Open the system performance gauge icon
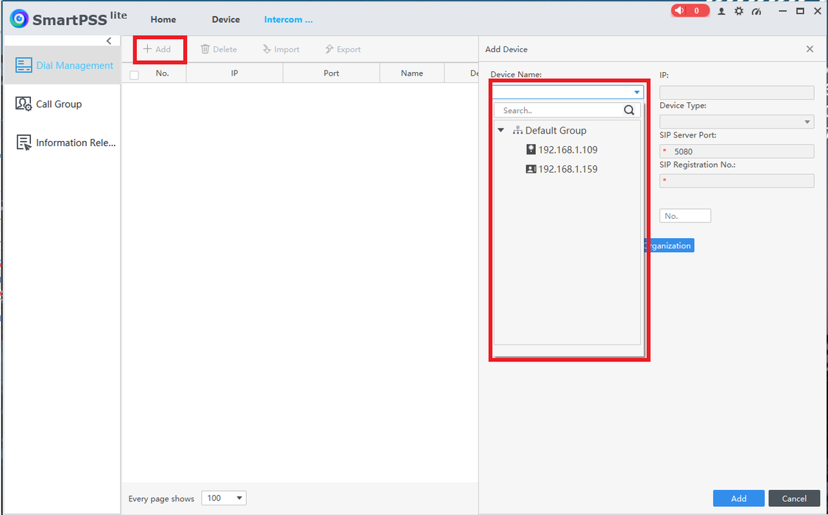The image size is (828, 515). pyautogui.click(x=756, y=11)
